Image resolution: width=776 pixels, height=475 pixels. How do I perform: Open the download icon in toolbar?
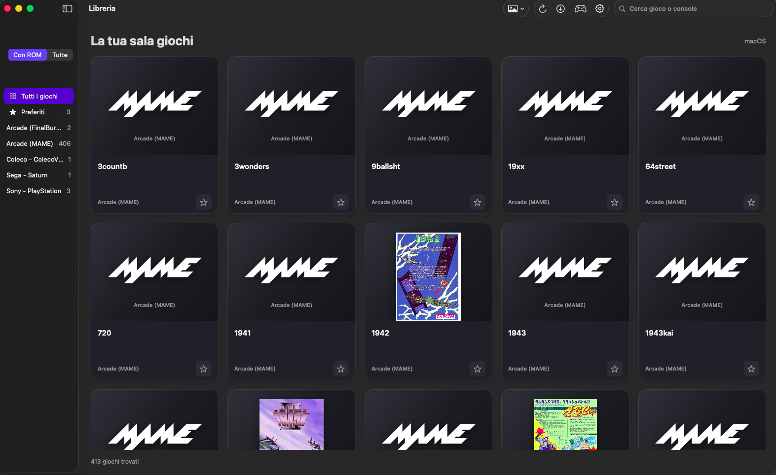pyautogui.click(x=560, y=8)
